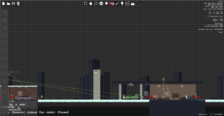Select the coffee cup sign on building
The height and width of the screenshot is (116, 224).
click(x=96, y=72)
